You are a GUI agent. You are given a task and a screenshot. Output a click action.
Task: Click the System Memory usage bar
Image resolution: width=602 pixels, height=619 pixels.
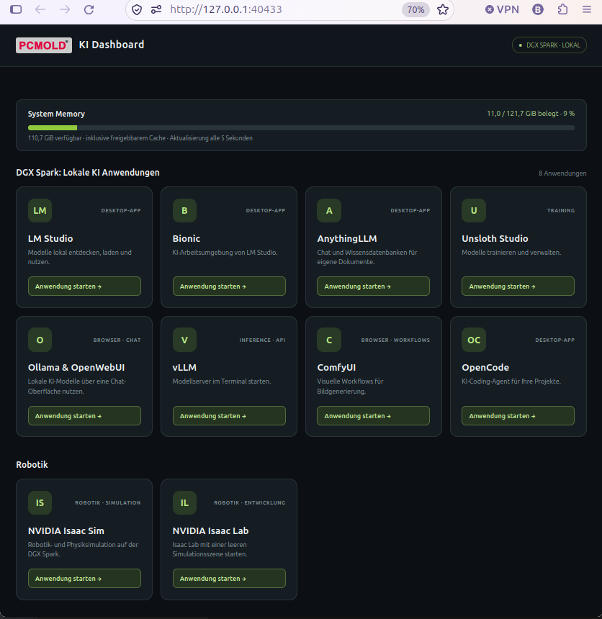tap(301, 128)
